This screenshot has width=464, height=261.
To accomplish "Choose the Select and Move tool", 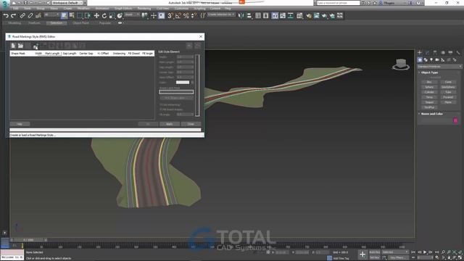I will coord(96,16).
